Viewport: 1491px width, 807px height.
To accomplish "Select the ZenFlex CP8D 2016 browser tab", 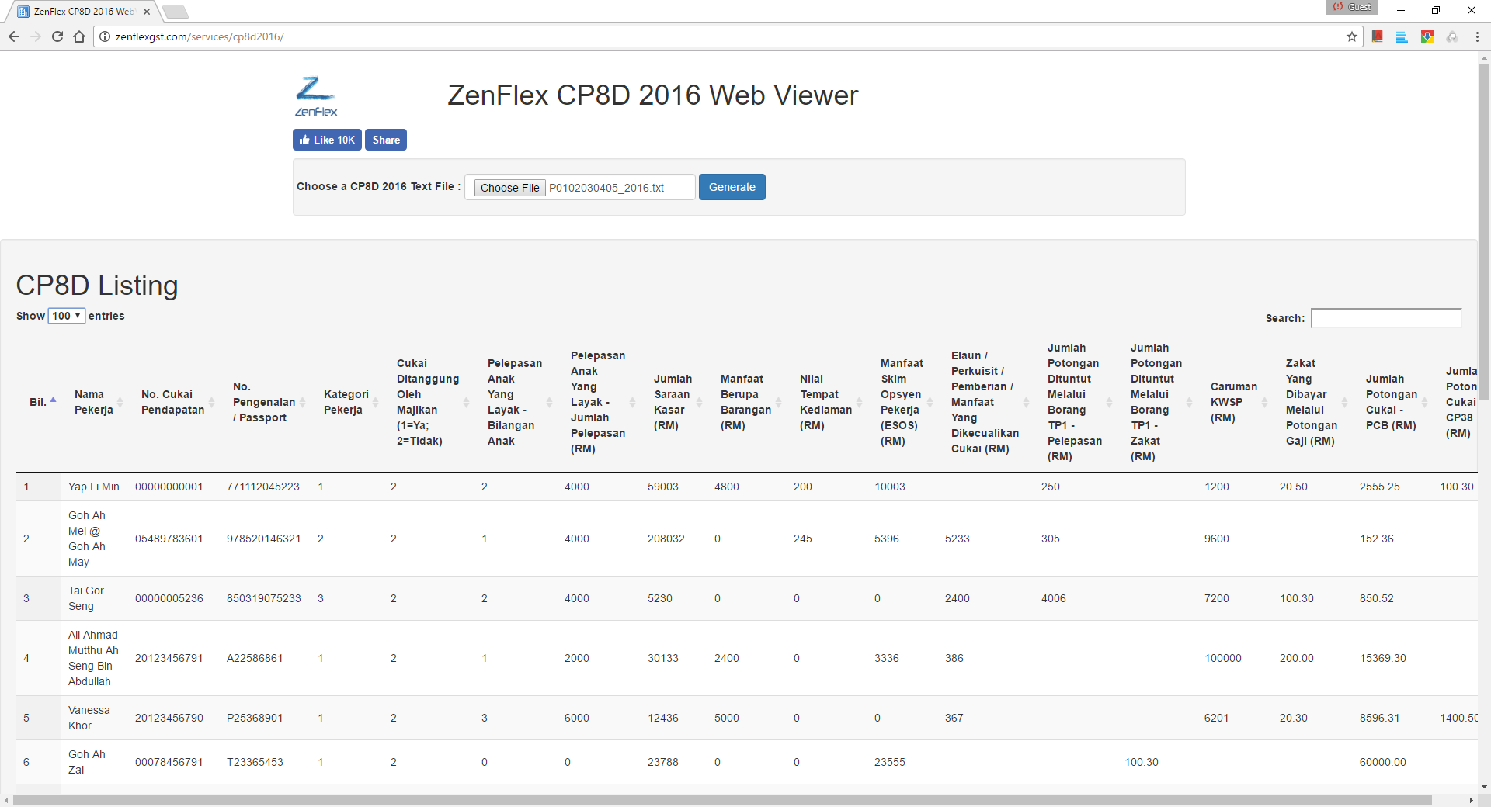I will 83,12.
